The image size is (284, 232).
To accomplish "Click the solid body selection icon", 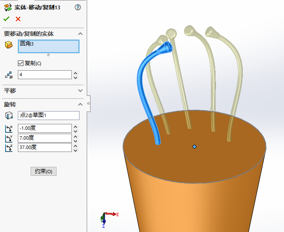I will (x=9, y=45).
